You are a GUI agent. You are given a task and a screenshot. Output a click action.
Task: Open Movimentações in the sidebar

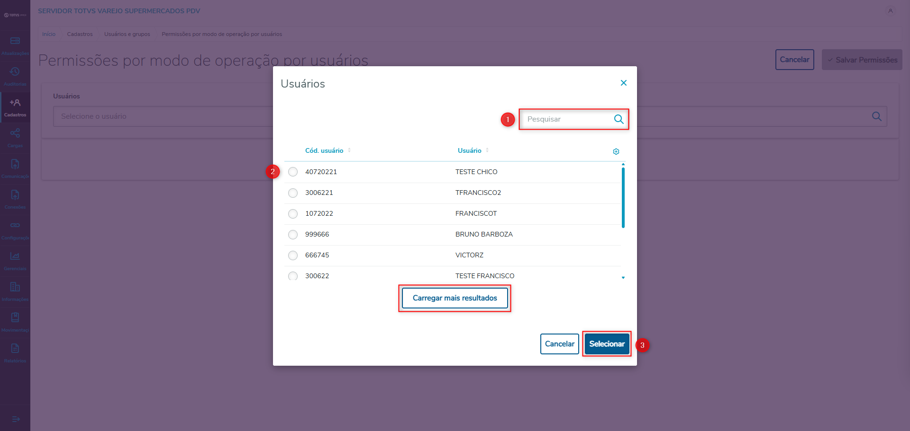[15, 323]
